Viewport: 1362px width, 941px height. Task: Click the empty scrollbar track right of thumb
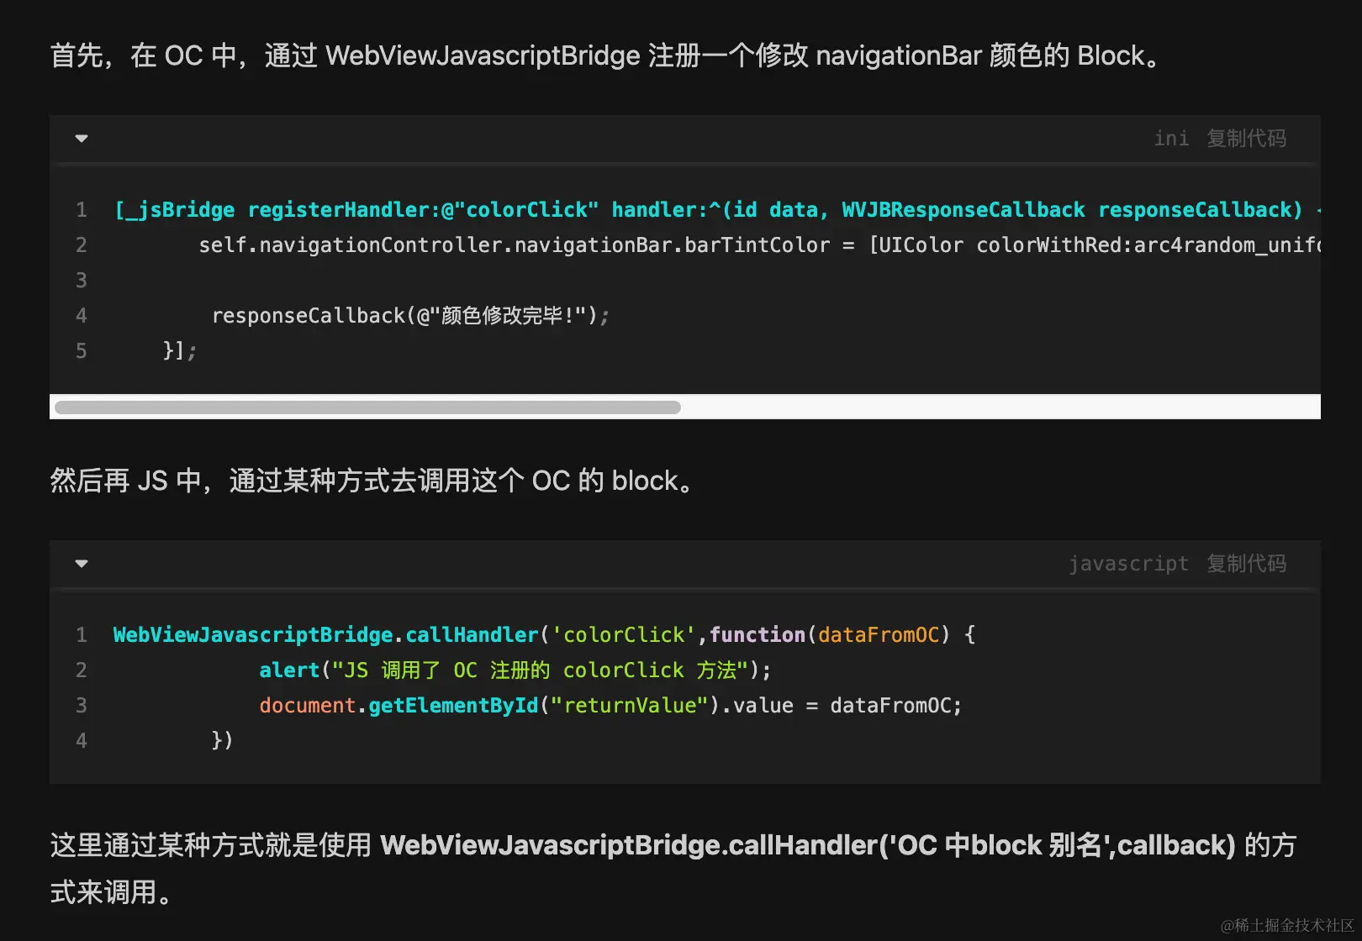999,407
